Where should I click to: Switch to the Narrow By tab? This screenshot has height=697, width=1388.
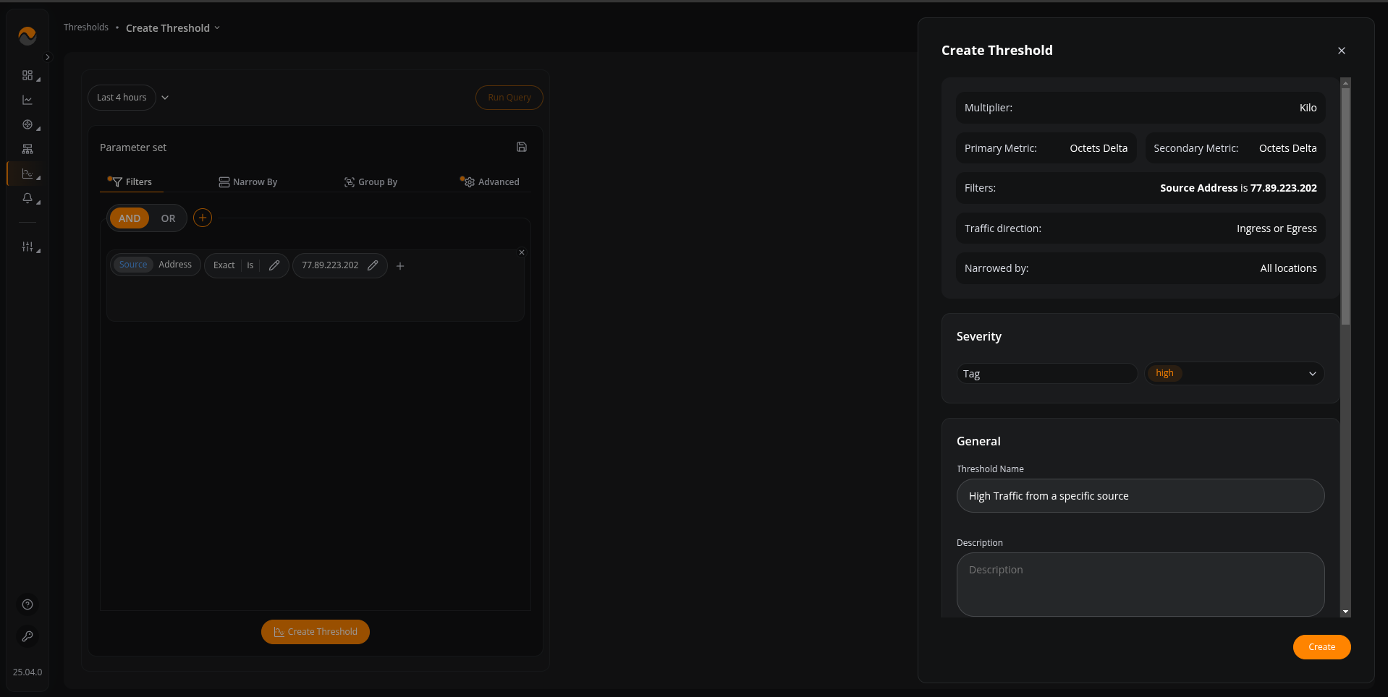[x=248, y=182]
